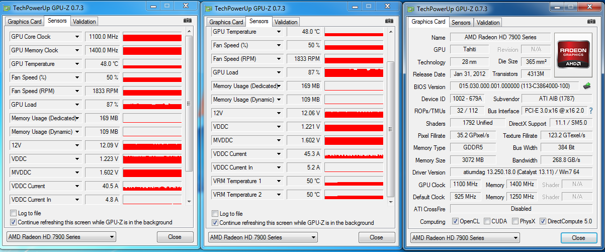Viewport: 605px width, 252px height.
Task: Enable Log to file in left window
Action: click(x=14, y=213)
